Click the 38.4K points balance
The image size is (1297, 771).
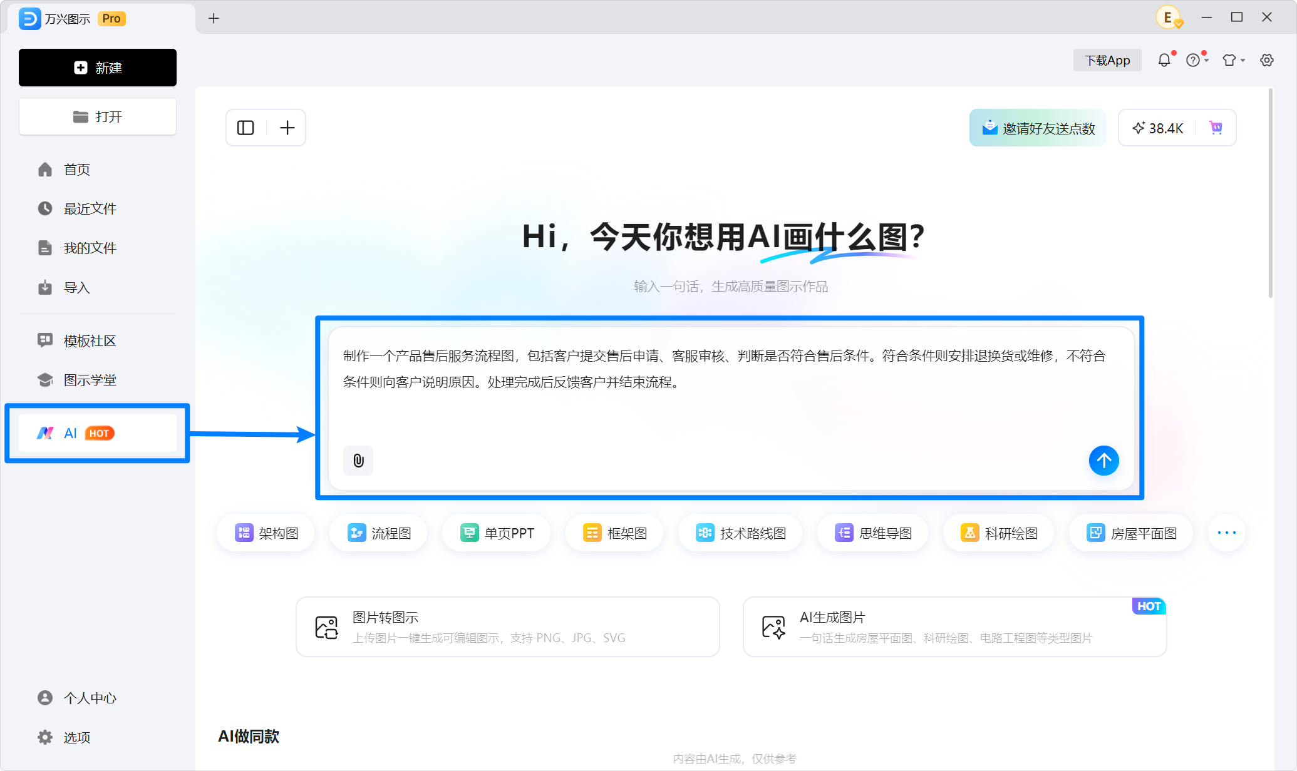(1157, 128)
